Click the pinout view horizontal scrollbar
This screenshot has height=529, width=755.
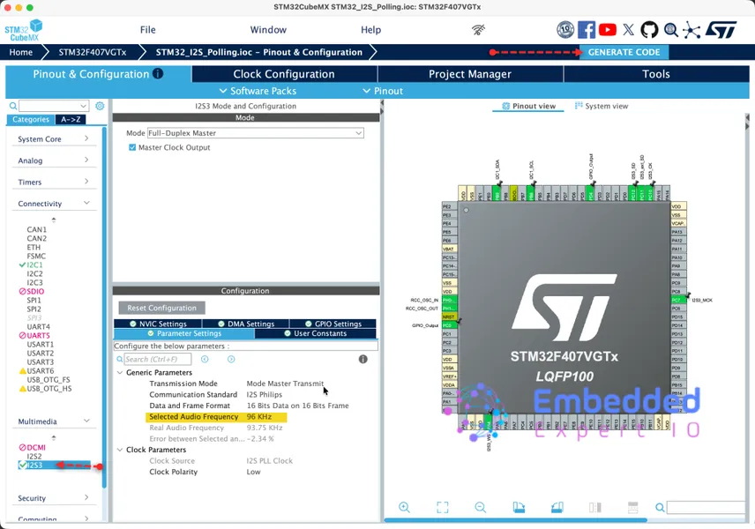[x=515, y=520]
